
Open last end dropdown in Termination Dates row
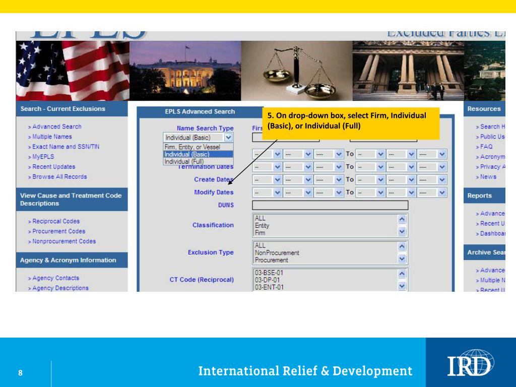click(x=442, y=167)
